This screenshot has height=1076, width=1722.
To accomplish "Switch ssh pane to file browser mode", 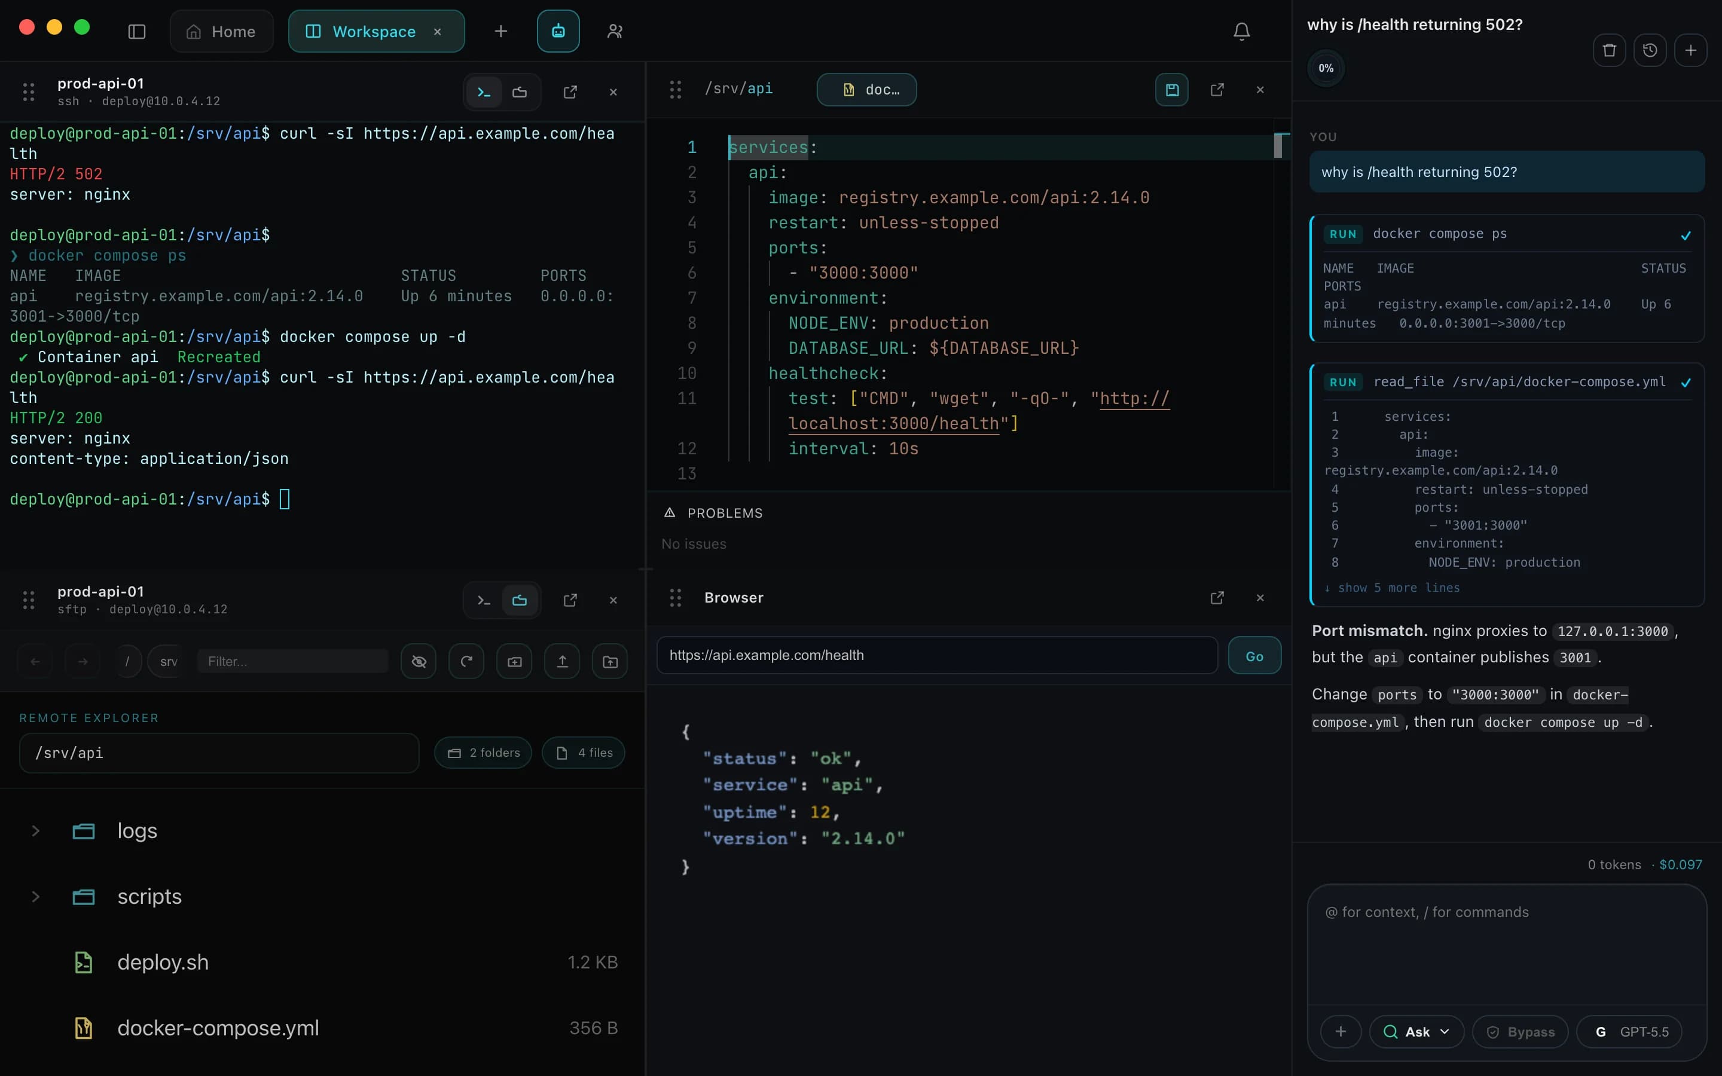I will 520,93.
